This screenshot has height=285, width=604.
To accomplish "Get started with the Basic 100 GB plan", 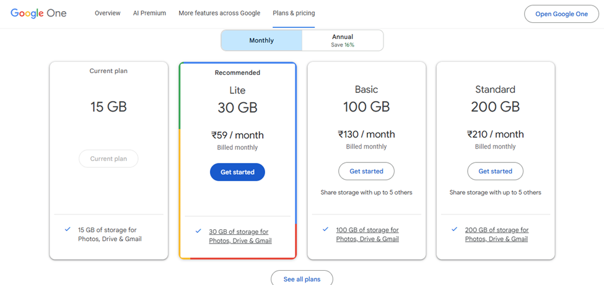I will pyautogui.click(x=366, y=172).
